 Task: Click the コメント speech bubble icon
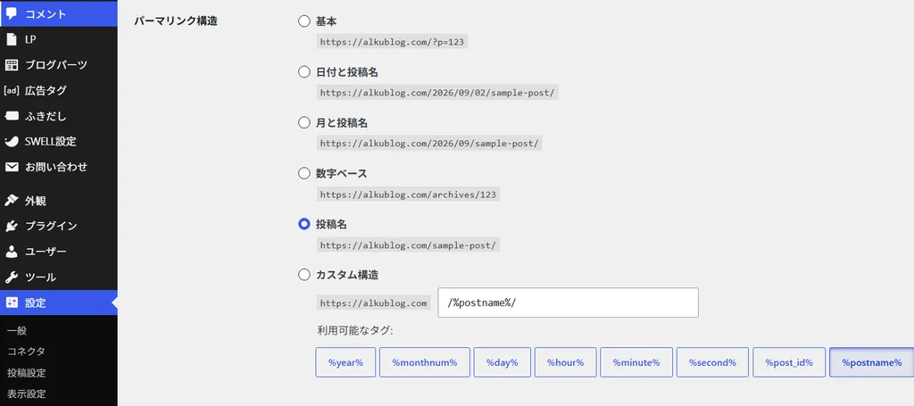(x=12, y=13)
